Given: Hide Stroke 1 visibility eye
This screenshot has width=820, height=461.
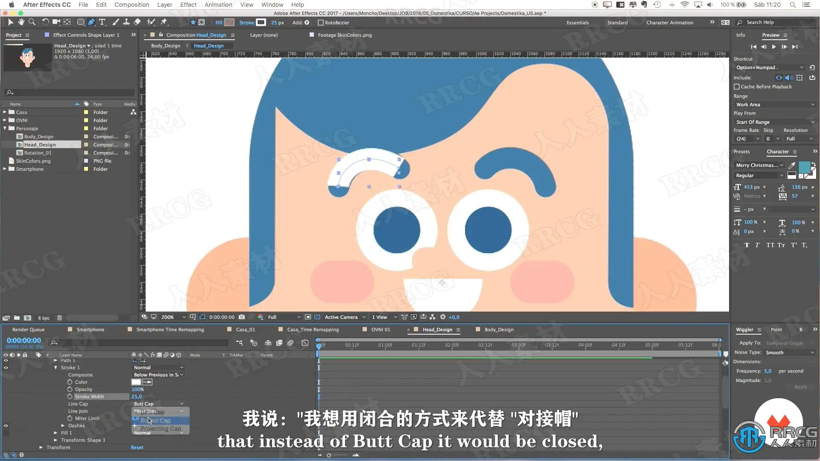Looking at the screenshot, I should coord(6,368).
